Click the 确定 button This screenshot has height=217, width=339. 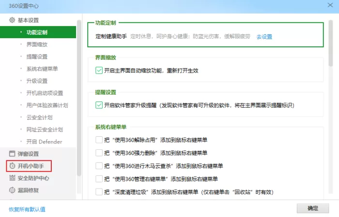coord(313,208)
